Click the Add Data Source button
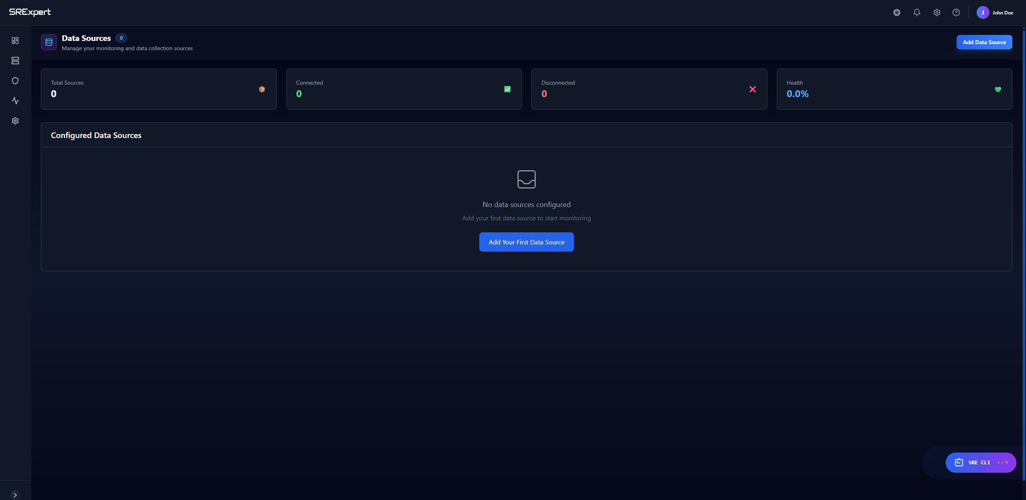Image resolution: width=1026 pixels, height=500 pixels. [984, 42]
